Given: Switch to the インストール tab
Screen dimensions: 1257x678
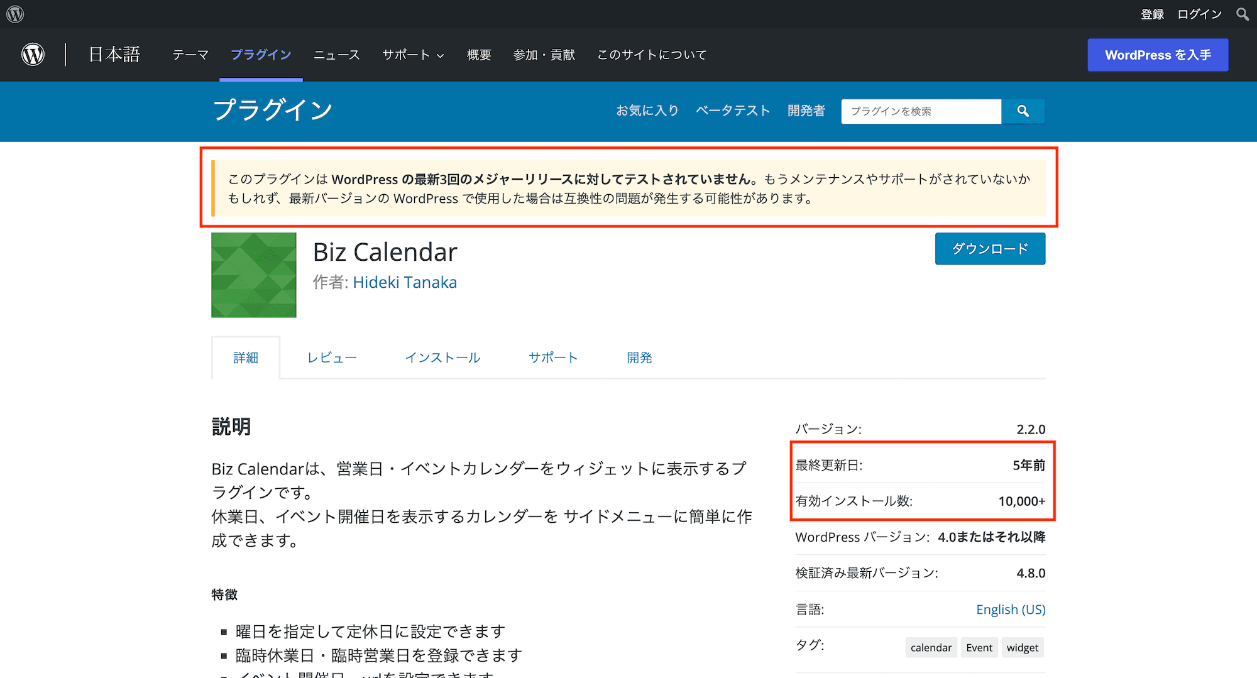Looking at the screenshot, I should (442, 358).
